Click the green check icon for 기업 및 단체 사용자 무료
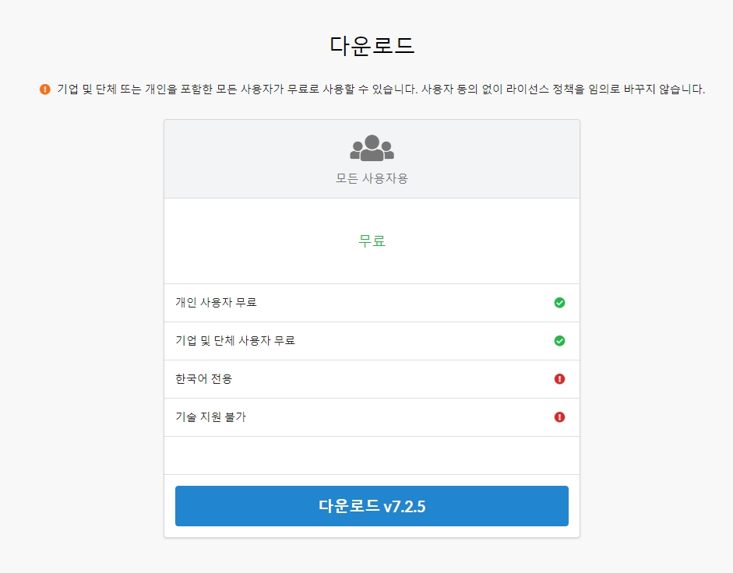Image resolution: width=733 pixels, height=573 pixels. pyautogui.click(x=559, y=341)
